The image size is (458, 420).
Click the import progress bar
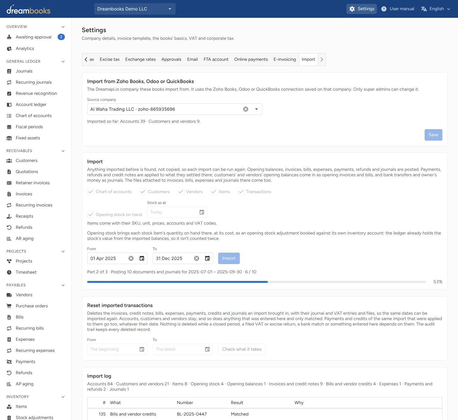click(256, 282)
